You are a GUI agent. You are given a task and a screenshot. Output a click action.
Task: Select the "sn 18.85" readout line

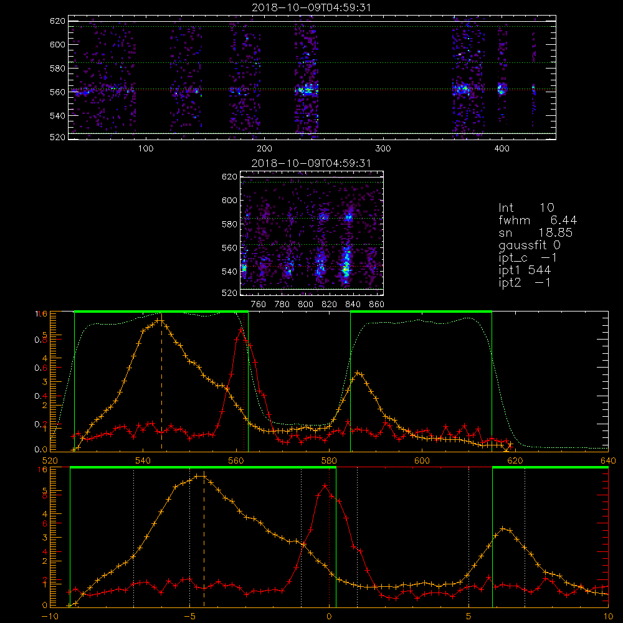point(536,232)
